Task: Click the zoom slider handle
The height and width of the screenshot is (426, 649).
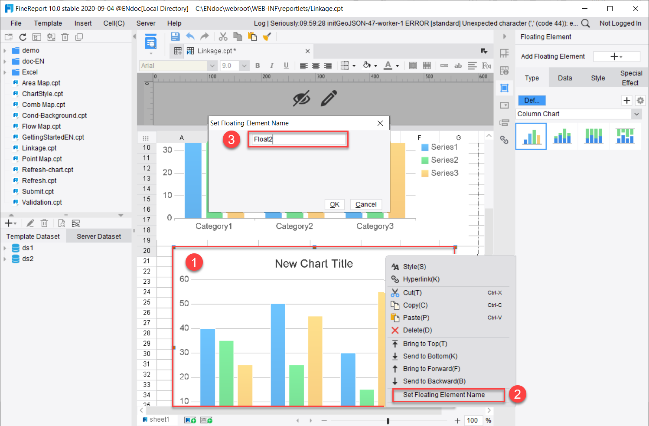Action: [x=388, y=421]
